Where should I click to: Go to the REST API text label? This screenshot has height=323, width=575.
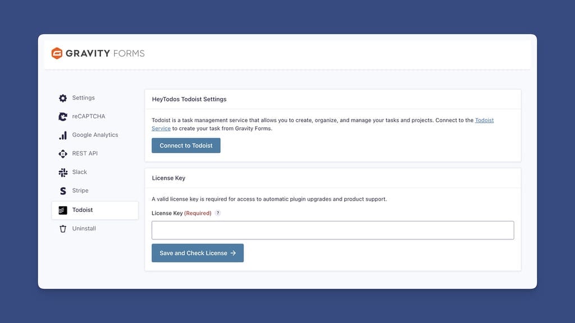tap(85, 154)
